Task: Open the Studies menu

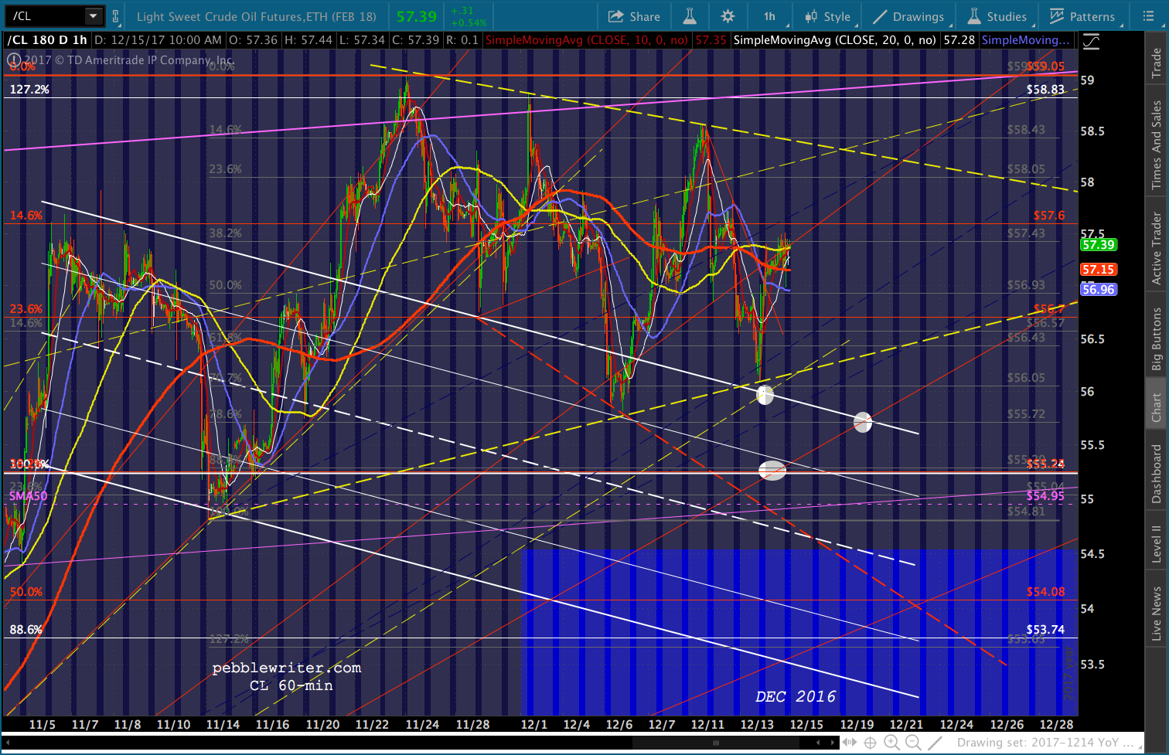Action: coord(997,16)
